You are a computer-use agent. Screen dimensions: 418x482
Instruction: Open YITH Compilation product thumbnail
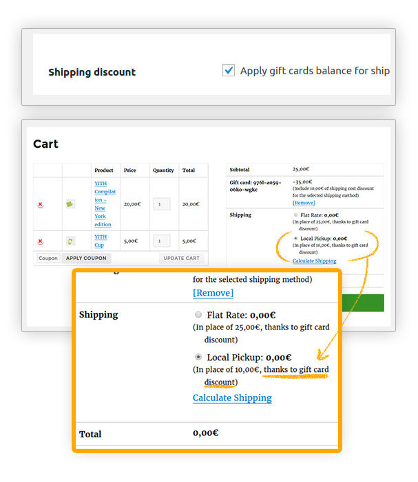[x=70, y=204]
